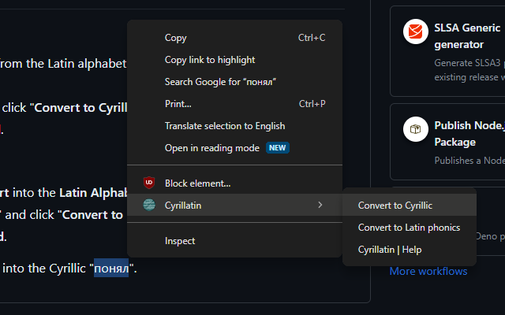Click the NEW badge beside reading mode
Screen dimensions: 505x315
277,148
